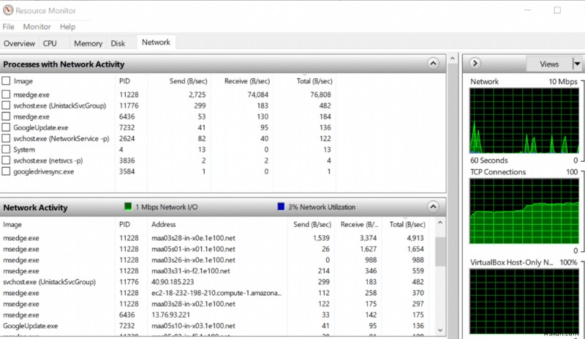The width and height of the screenshot is (585, 339).
Task: Collapse Processes with Network Activity section
Action: 433,64
